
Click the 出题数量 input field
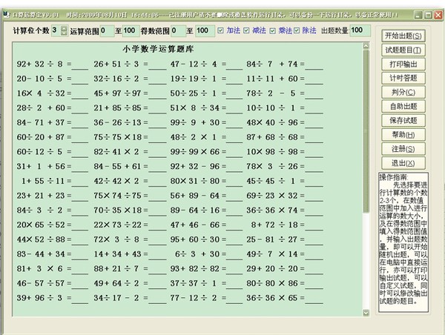click(357, 30)
